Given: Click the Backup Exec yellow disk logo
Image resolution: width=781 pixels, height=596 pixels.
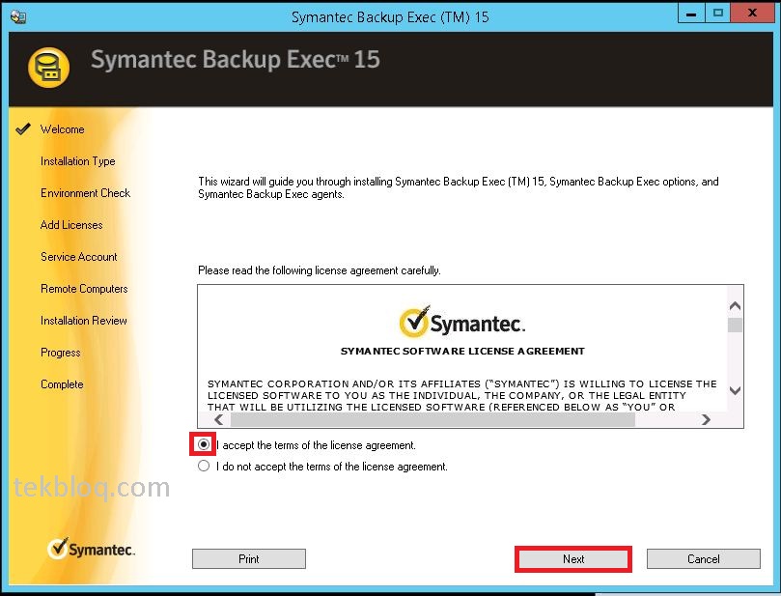Looking at the screenshot, I should coord(48,68).
